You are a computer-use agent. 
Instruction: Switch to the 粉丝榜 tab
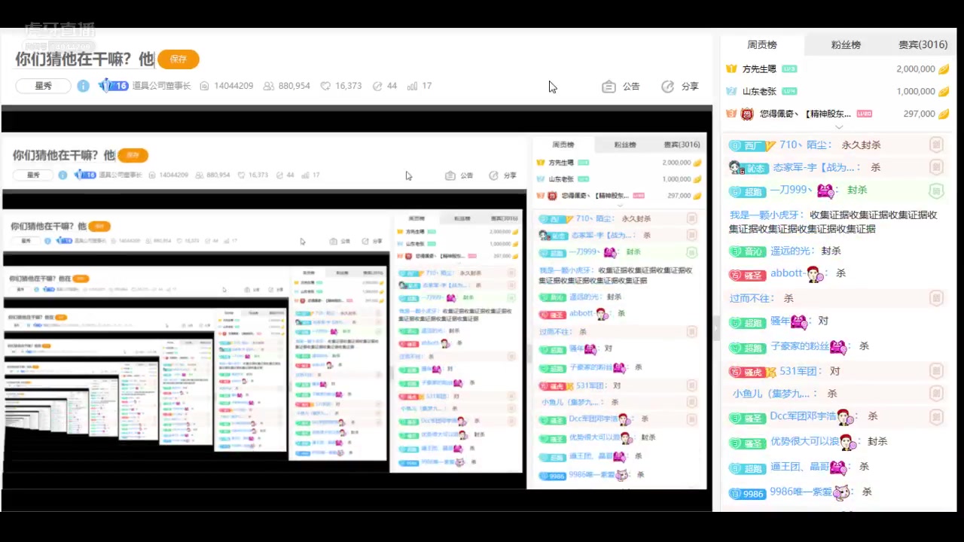tap(846, 44)
